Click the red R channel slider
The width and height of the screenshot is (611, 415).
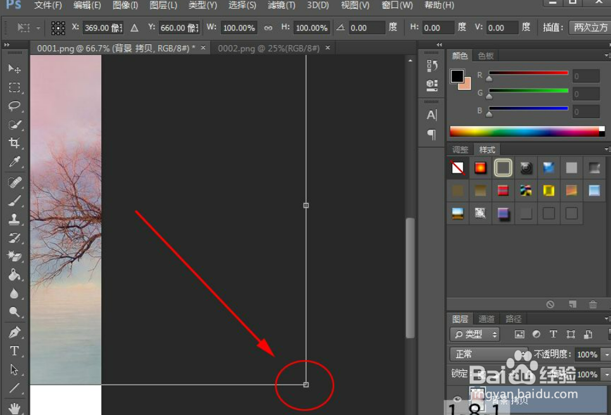point(528,73)
